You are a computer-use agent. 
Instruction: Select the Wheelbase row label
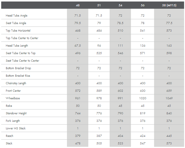tap(12, 98)
